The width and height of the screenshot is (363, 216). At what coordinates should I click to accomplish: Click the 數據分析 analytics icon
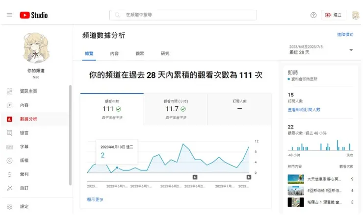coord(9,119)
